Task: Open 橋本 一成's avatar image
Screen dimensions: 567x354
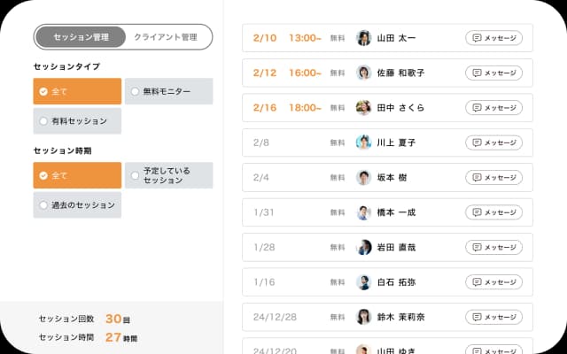Action: [363, 212]
